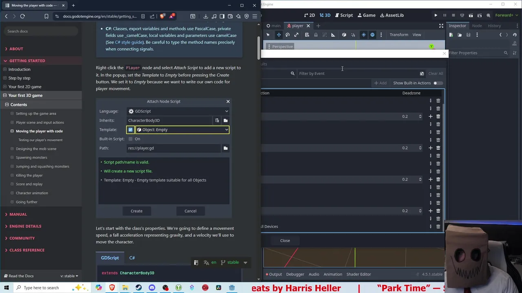Click the group selected nodes icon in Godot toolbar
Viewport: 522px width, 293px height.
coord(325,35)
